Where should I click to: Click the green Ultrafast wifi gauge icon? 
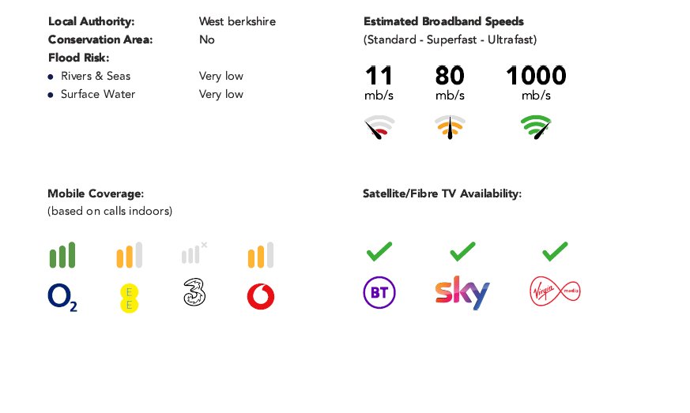point(536,127)
